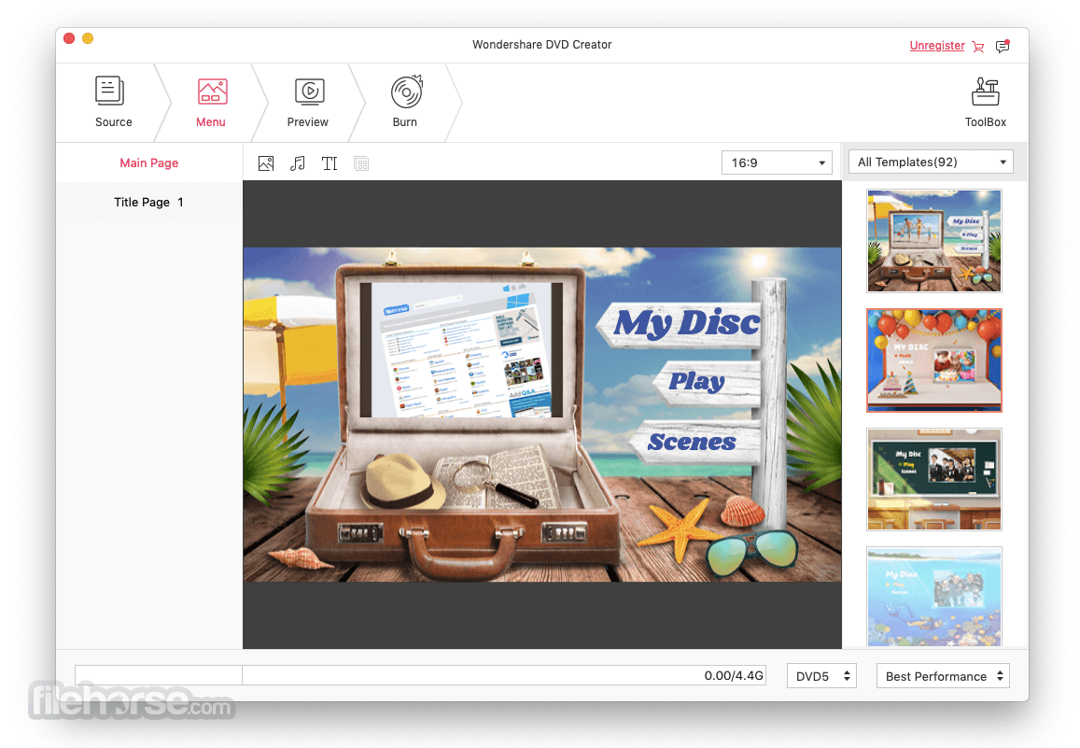This screenshot has width=1080, height=748.
Task: Open the Best Performance quality selector
Action: tap(943, 676)
